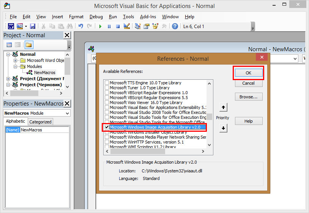The image size is (309, 213).
Task: Click Browse... in References dialog
Action: (248, 97)
